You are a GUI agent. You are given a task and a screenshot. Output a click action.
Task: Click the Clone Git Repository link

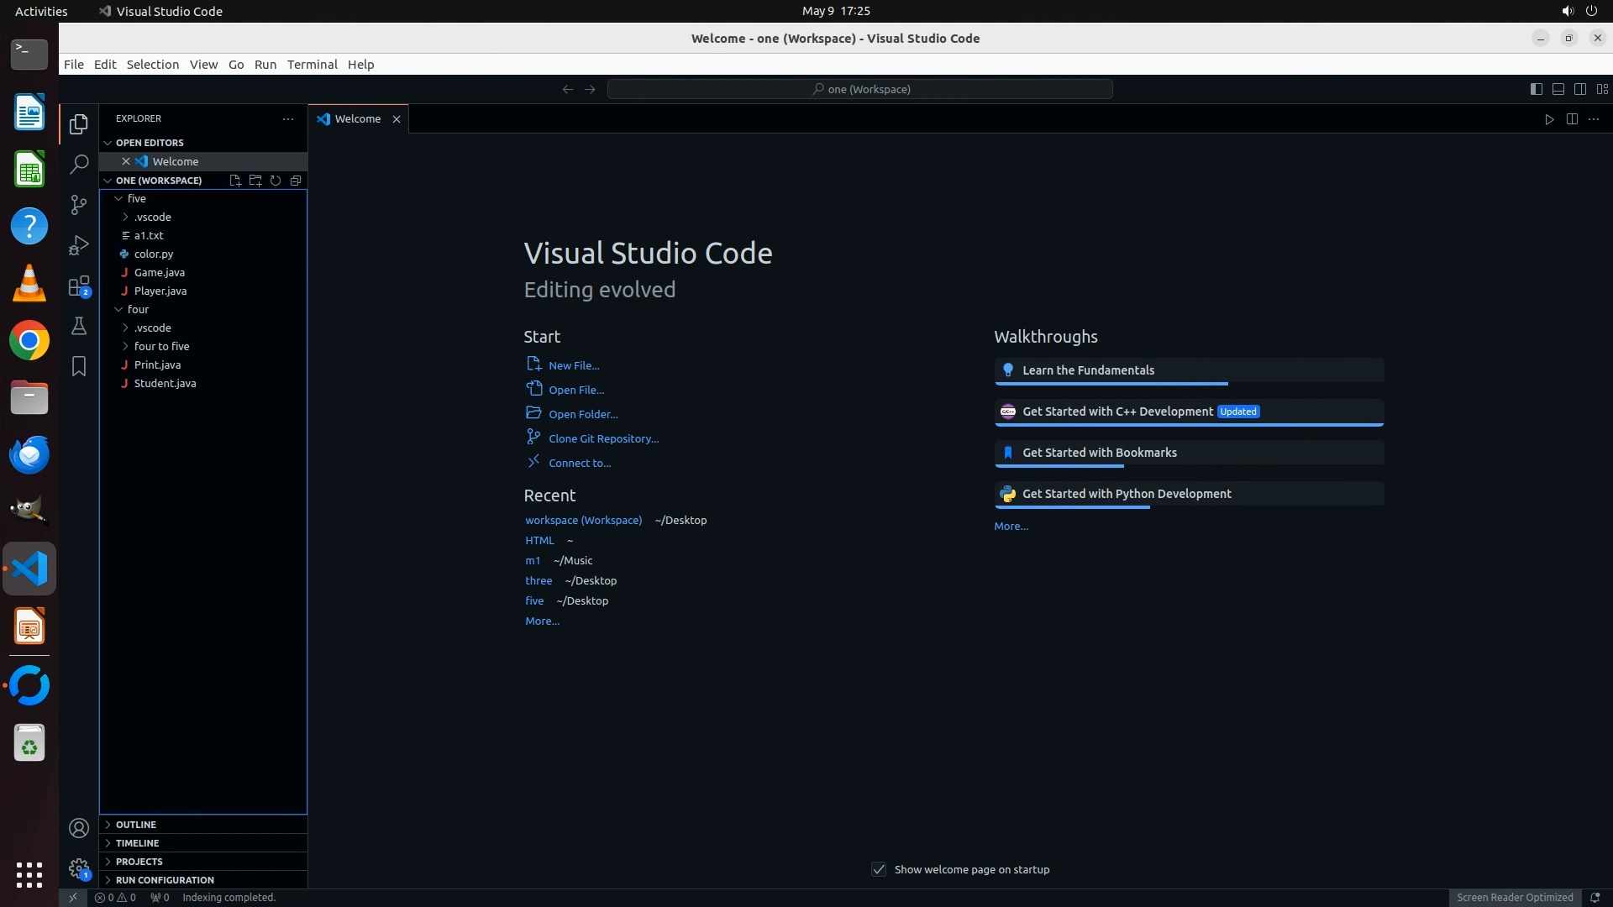tap(603, 438)
